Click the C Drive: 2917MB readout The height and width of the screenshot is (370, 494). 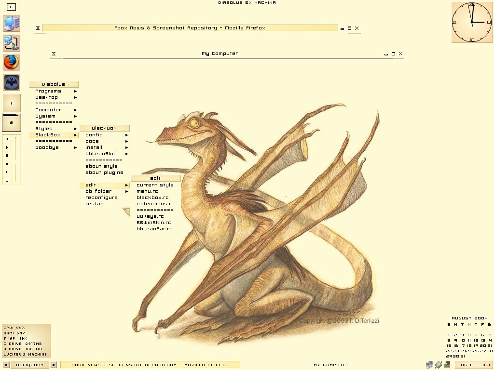(23, 344)
